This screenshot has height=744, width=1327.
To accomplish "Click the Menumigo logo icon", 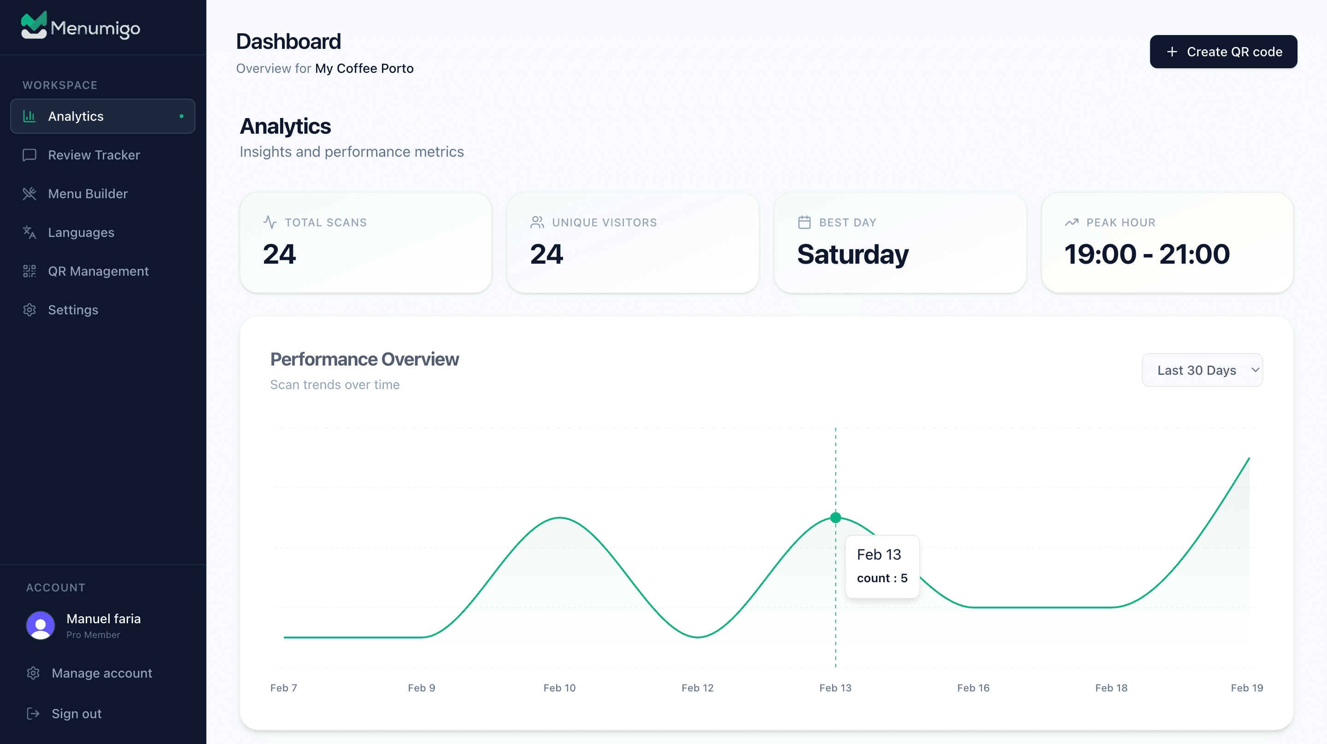I will tap(34, 26).
